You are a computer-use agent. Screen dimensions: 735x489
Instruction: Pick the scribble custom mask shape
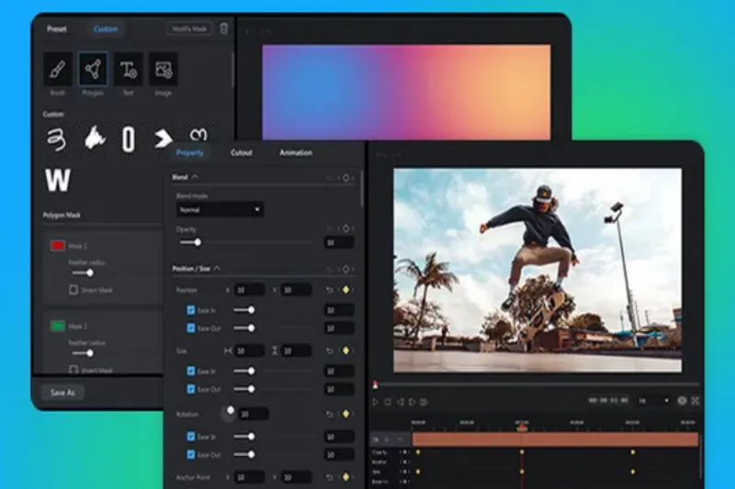click(x=56, y=139)
